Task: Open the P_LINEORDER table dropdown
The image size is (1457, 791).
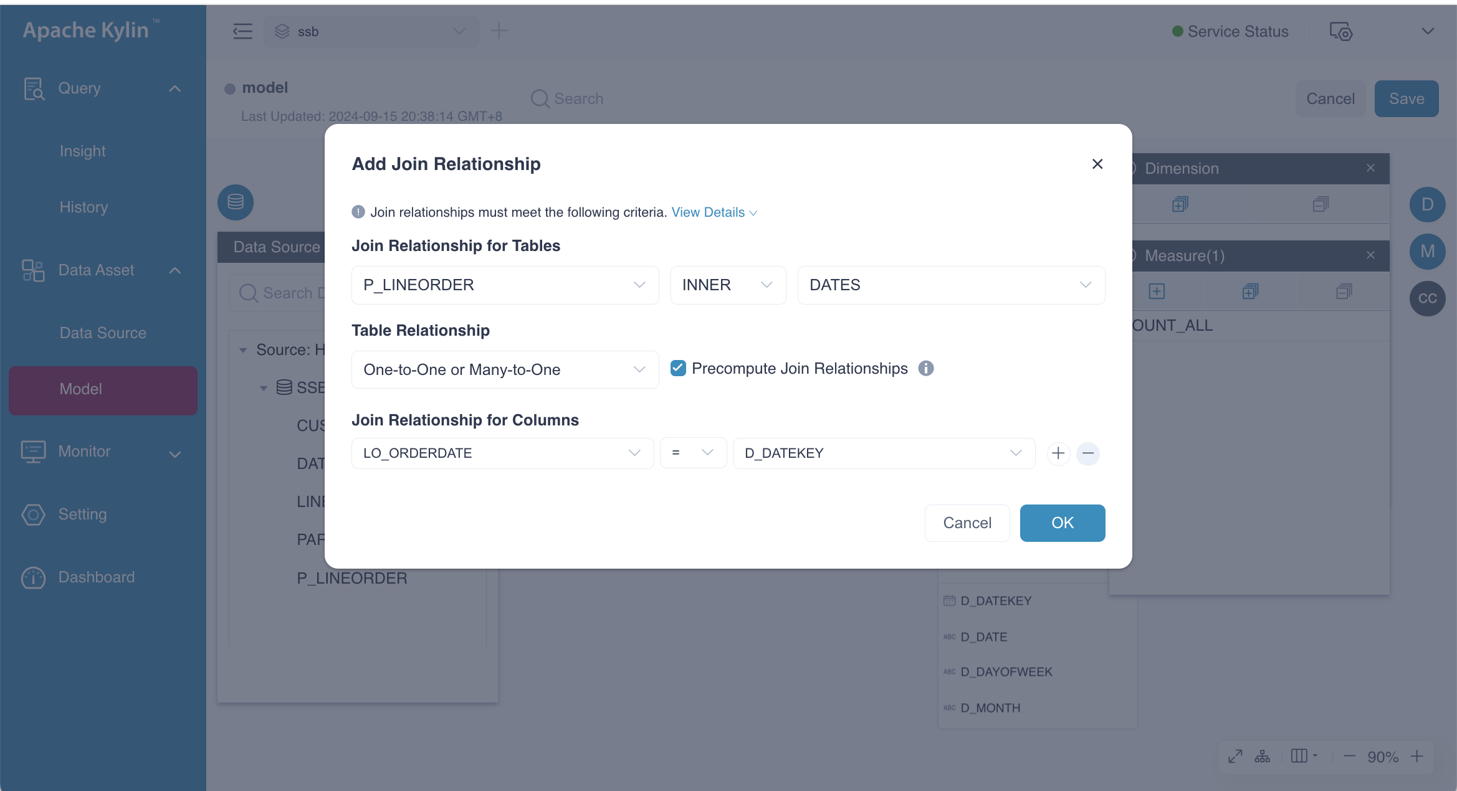Action: click(505, 285)
